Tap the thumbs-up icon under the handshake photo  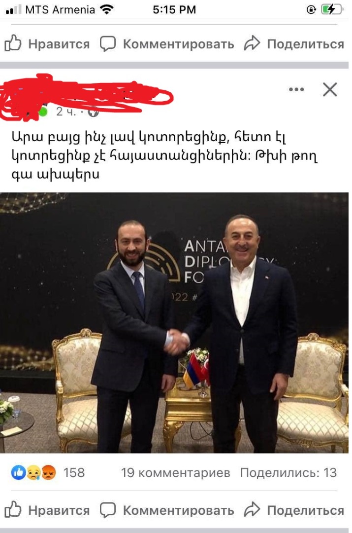(13, 509)
